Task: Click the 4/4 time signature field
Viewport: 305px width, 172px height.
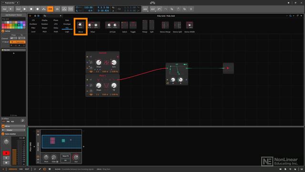Action: pyautogui.click(x=90, y=11)
